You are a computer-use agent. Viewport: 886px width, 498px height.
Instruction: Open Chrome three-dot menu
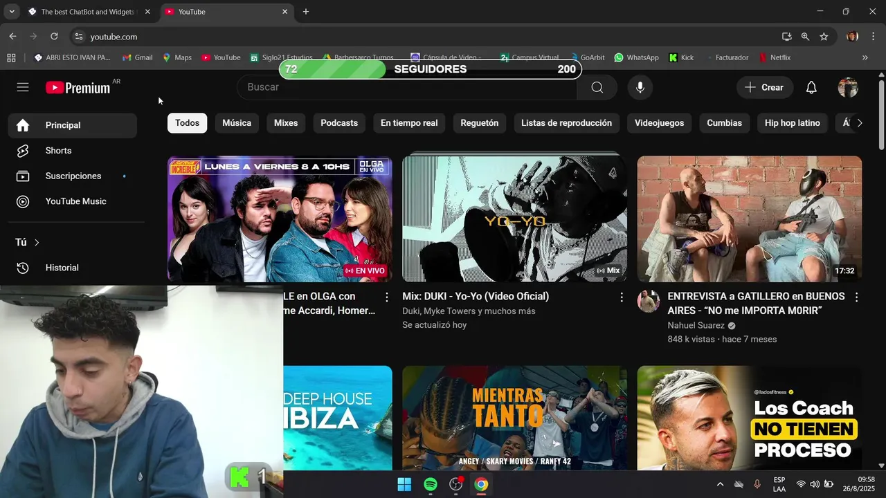(873, 37)
